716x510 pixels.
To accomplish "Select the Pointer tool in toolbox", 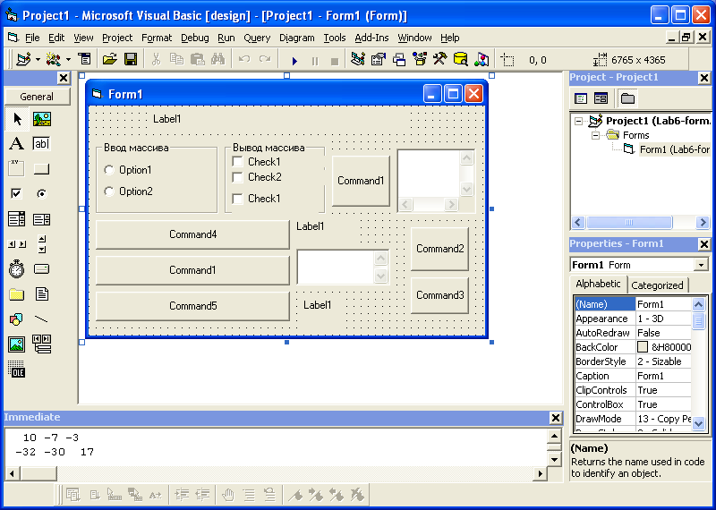I will coord(17,119).
